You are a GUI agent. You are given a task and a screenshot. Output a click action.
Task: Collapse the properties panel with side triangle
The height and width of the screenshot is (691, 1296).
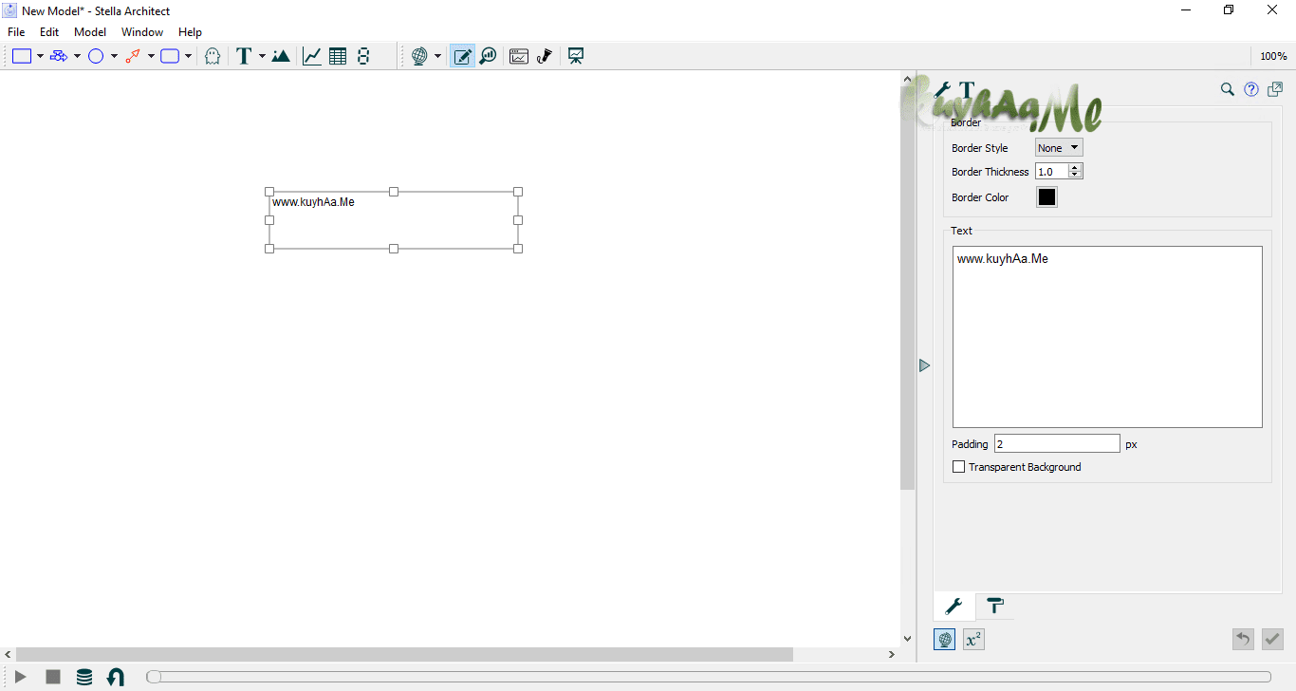point(925,365)
